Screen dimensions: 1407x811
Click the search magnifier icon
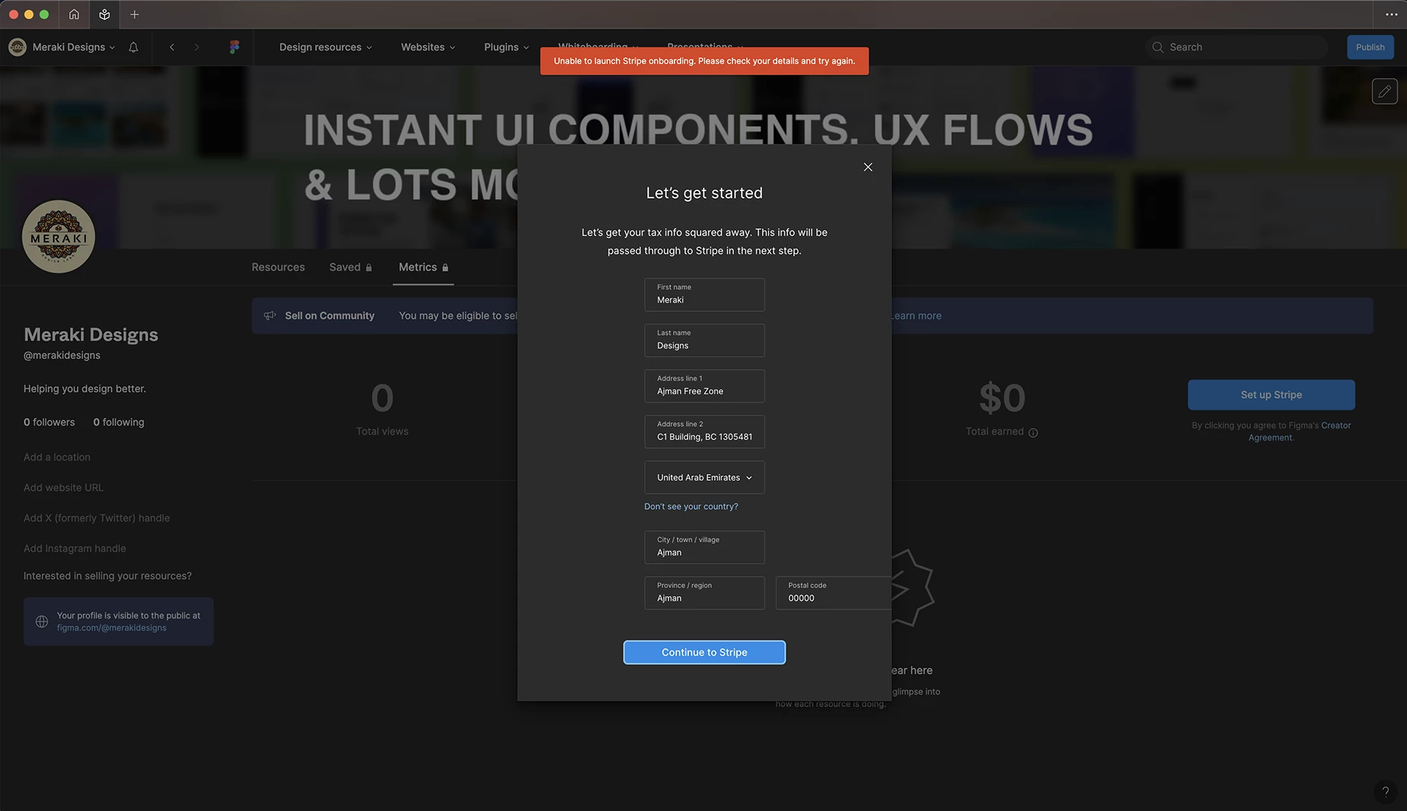[x=1158, y=47]
